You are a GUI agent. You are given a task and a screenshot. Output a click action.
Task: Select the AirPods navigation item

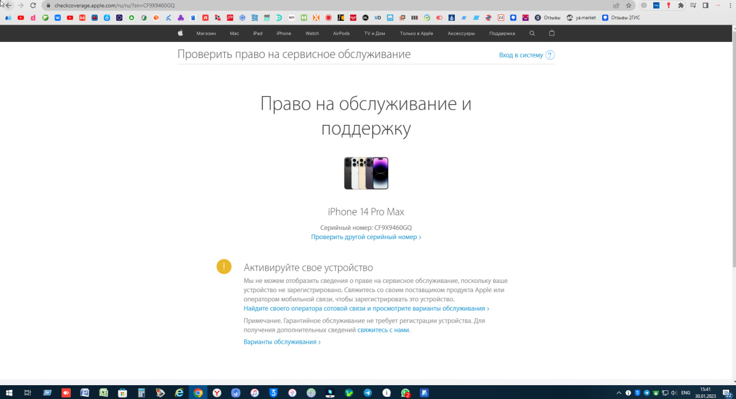pyautogui.click(x=341, y=33)
